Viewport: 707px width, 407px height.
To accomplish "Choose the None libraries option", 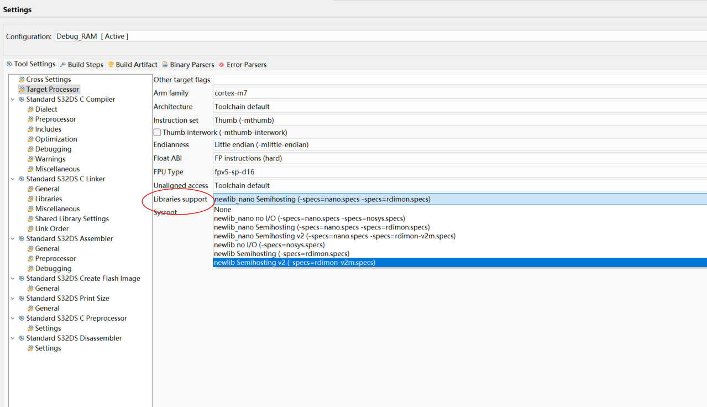I will coord(223,210).
